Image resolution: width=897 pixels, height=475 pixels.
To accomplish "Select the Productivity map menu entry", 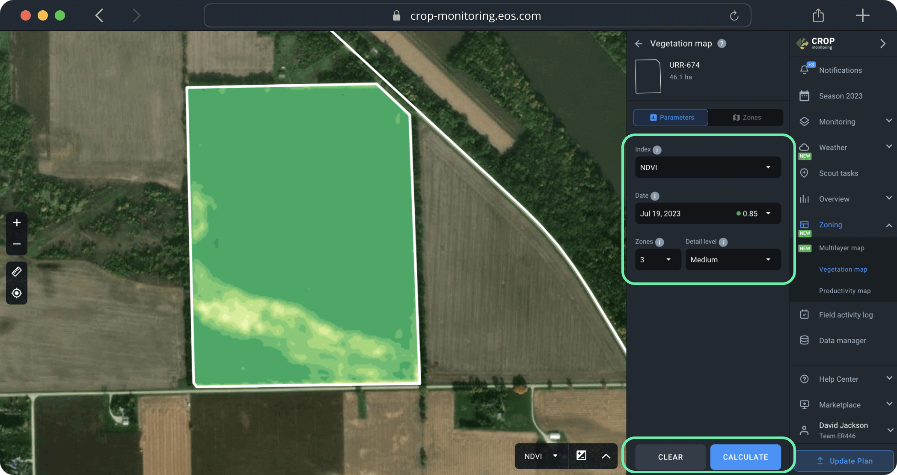I will (844, 291).
